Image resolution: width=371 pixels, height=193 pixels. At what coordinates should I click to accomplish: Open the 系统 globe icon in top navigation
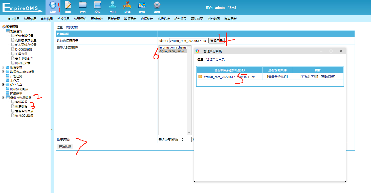(53, 5)
